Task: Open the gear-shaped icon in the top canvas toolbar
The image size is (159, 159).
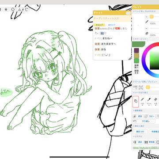Action: pyautogui.click(x=13, y=10)
